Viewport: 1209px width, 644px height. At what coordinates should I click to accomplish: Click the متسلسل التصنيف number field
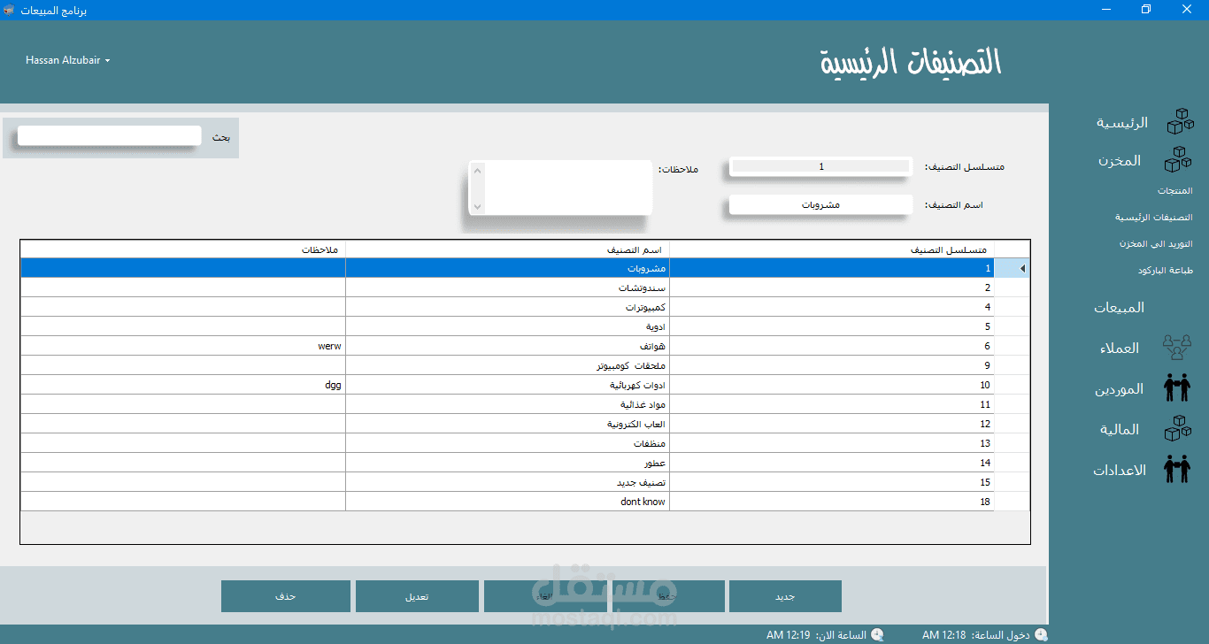pos(820,166)
